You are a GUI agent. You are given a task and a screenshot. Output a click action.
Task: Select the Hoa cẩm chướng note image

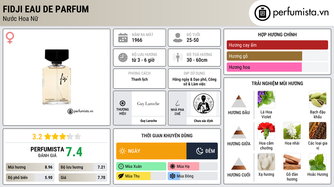pos(266,131)
